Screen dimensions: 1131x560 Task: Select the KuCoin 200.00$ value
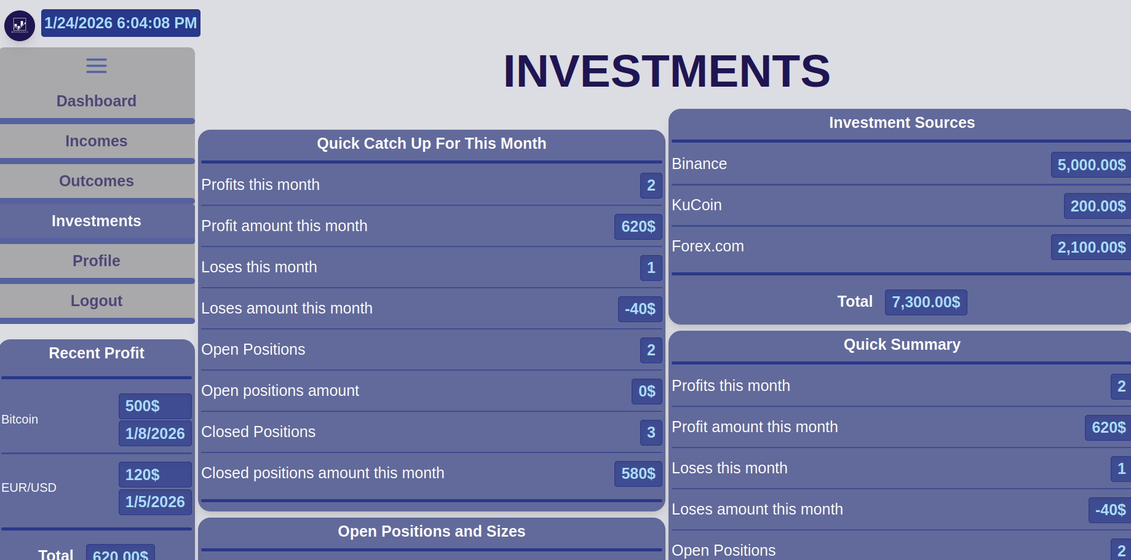point(1097,206)
